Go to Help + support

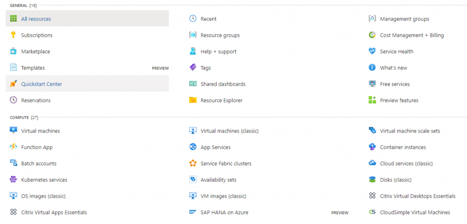pyautogui.click(x=218, y=51)
